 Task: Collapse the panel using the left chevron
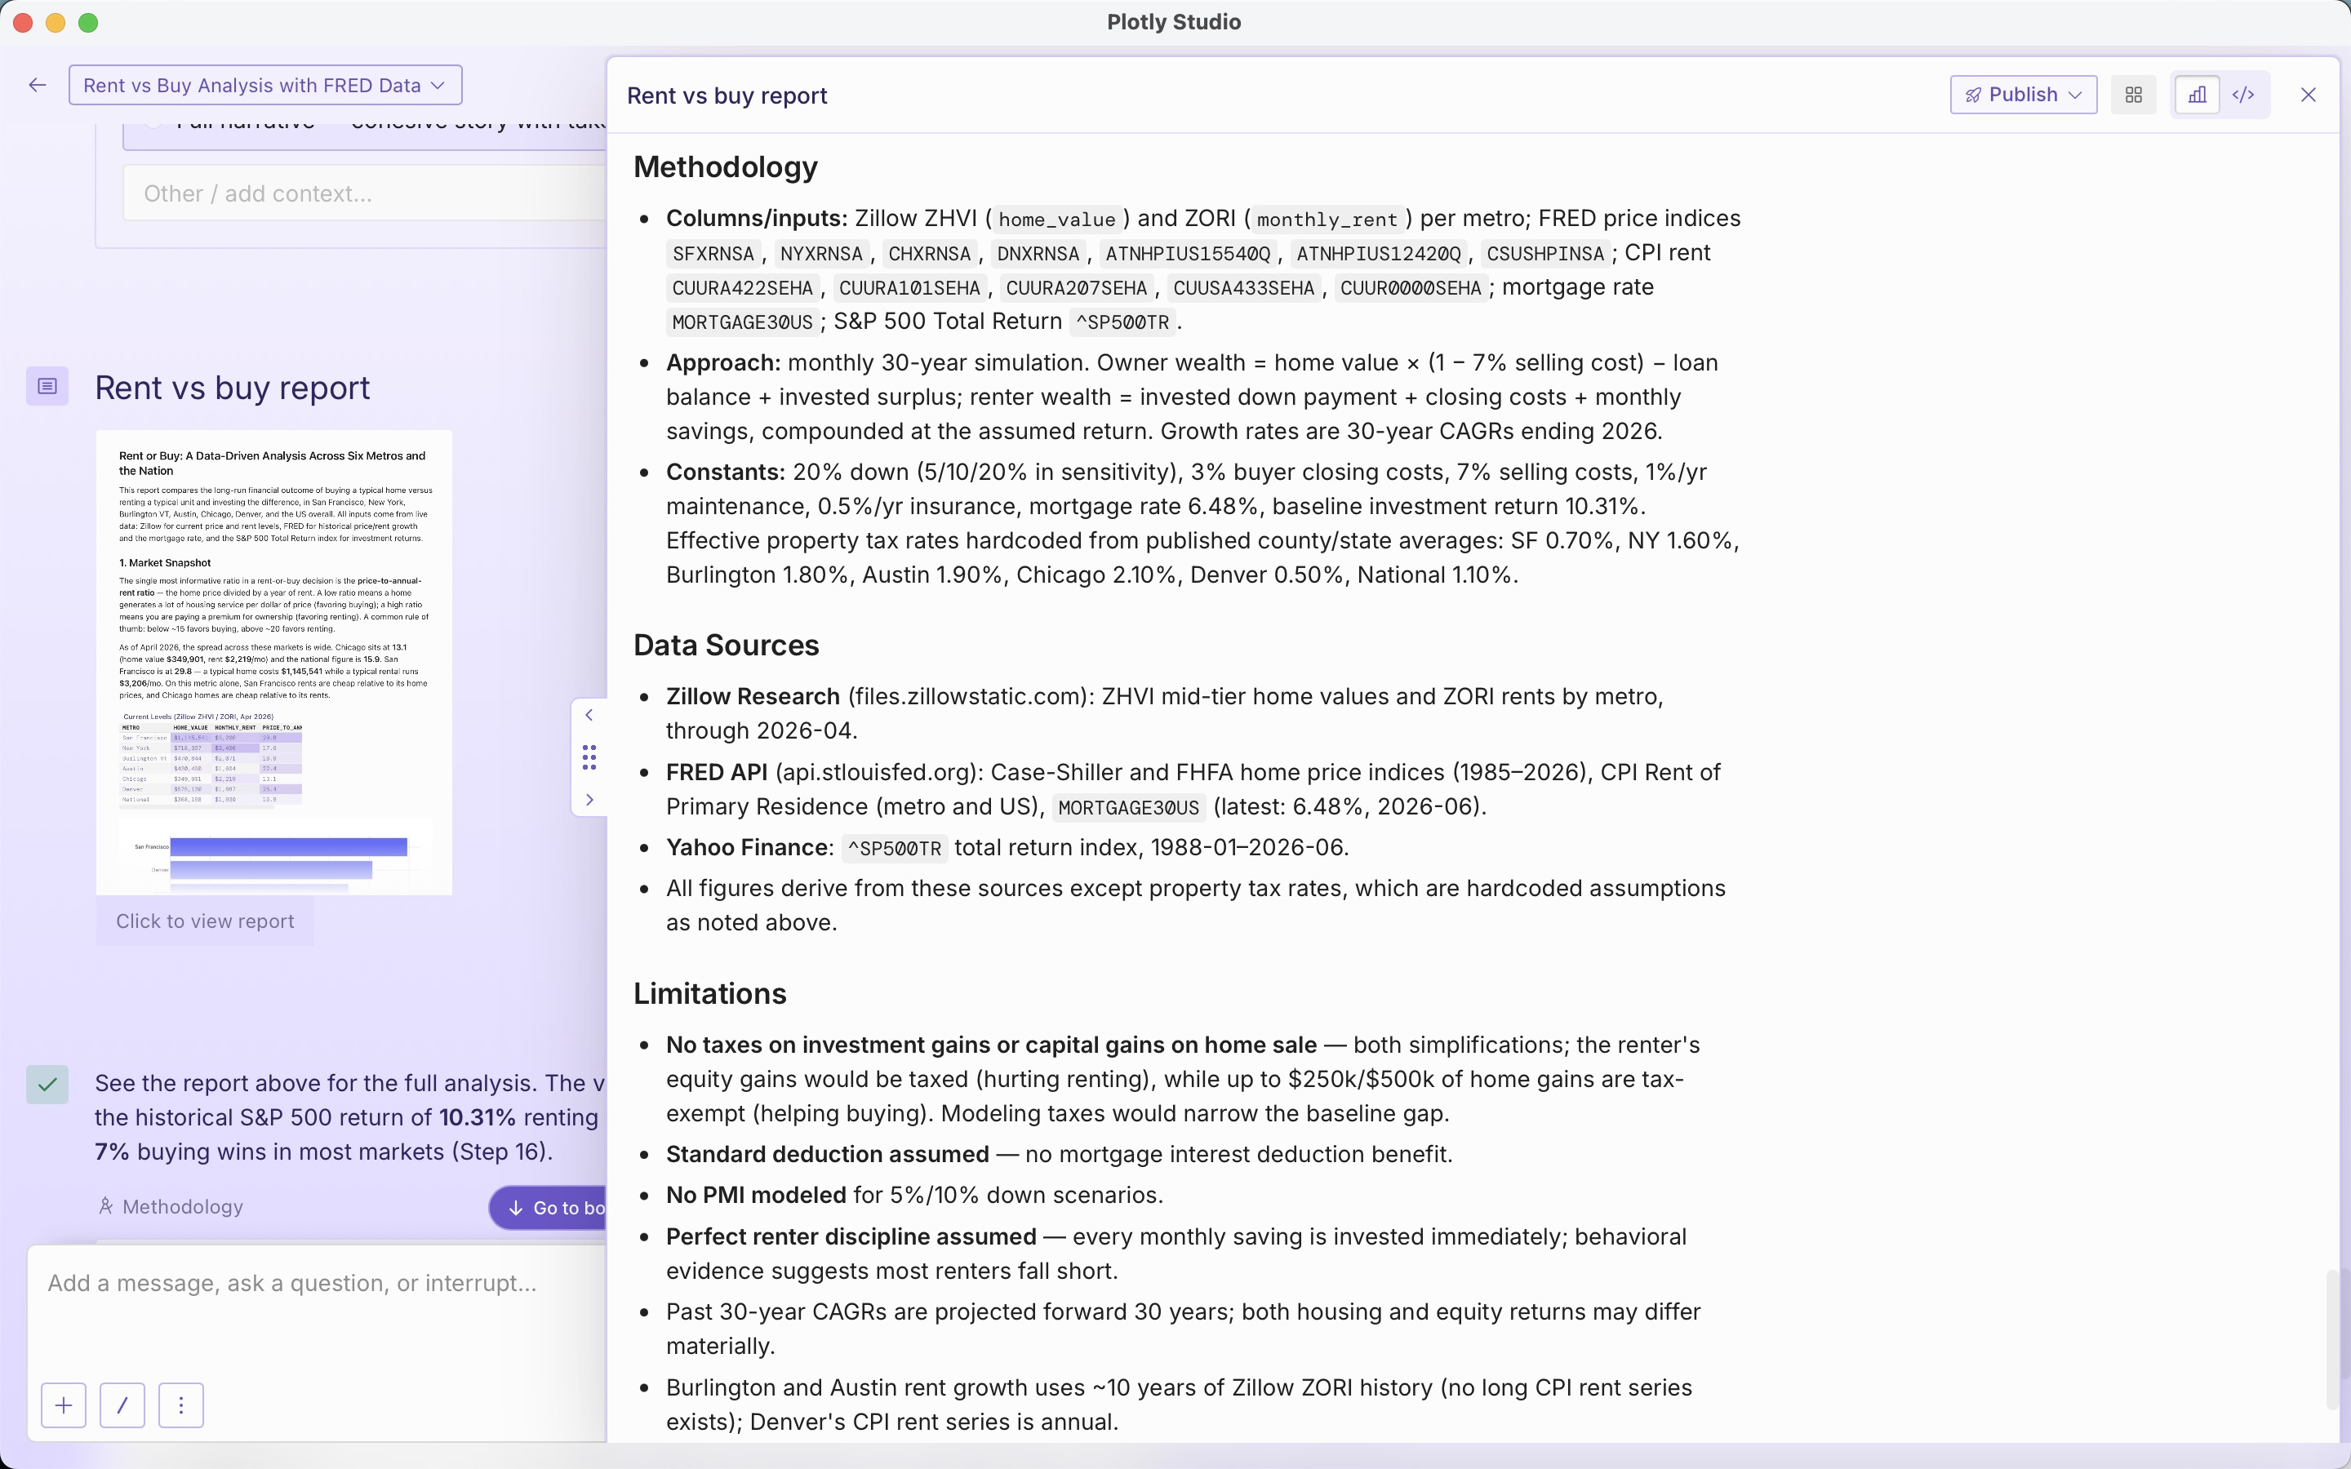coord(589,715)
